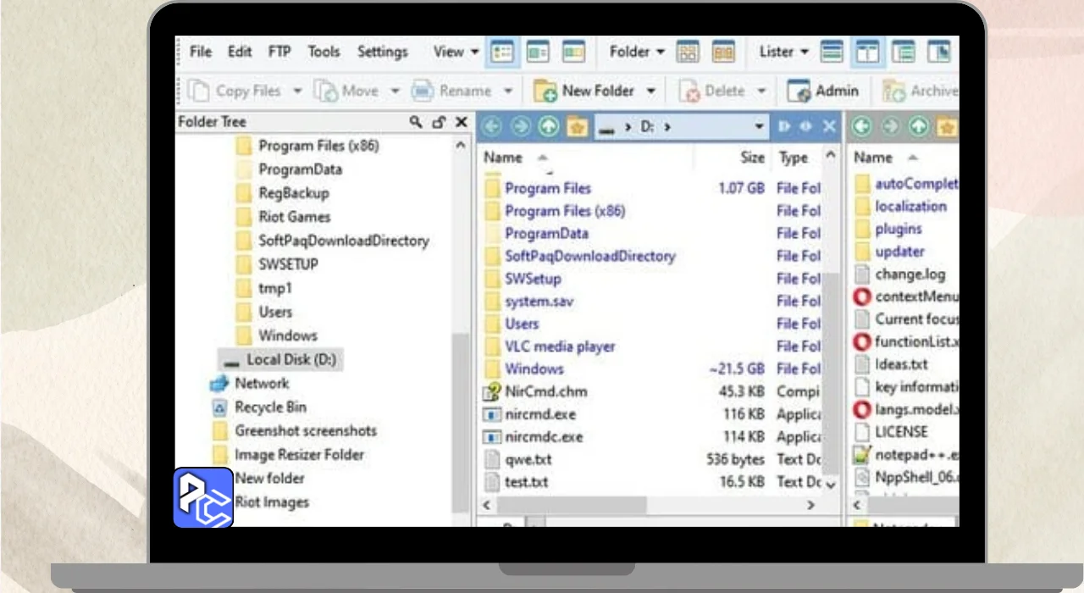This screenshot has height=593, width=1084.
Task: Toggle the Folder Tree lock icon
Action: click(x=439, y=122)
